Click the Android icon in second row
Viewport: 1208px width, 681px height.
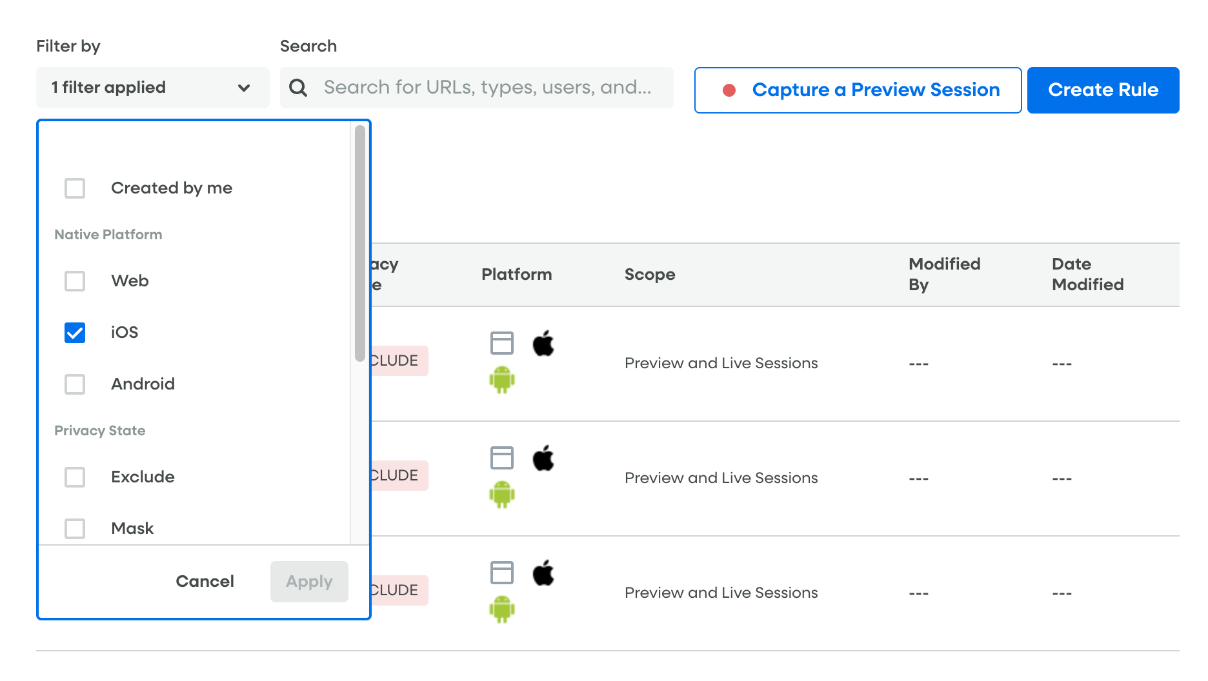pyautogui.click(x=501, y=495)
